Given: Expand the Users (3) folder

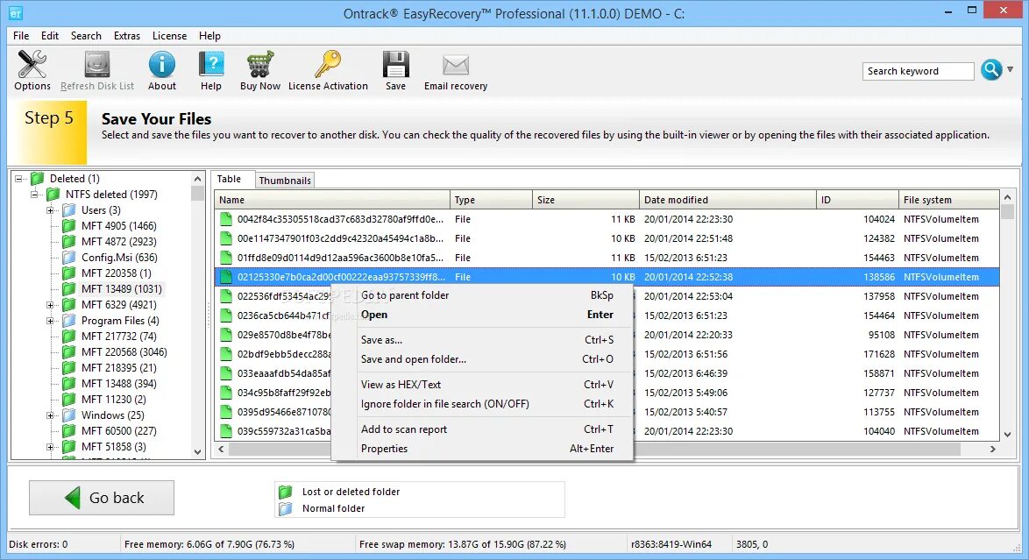Looking at the screenshot, I should pyautogui.click(x=51, y=210).
